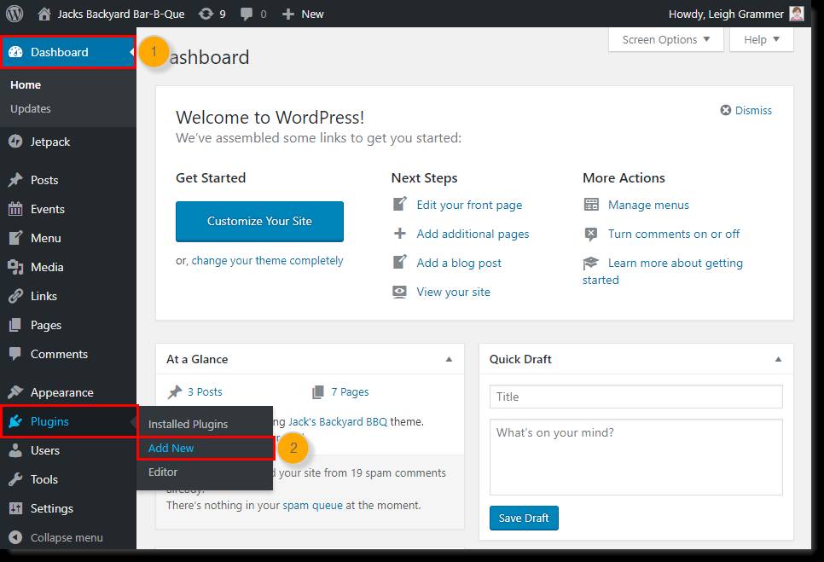Click the Posts pushpin icon
This screenshot has height=562, width=824.
click(x=15, y=180)
